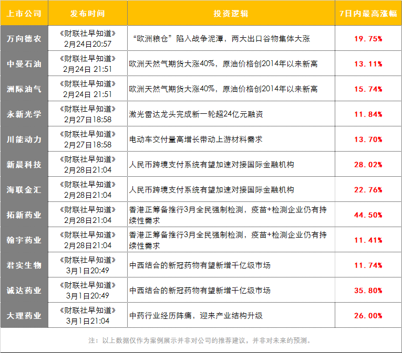This screenshot has width=402, height=353.
Task: Select company cell 诚达药业
Action: point(24,290)
